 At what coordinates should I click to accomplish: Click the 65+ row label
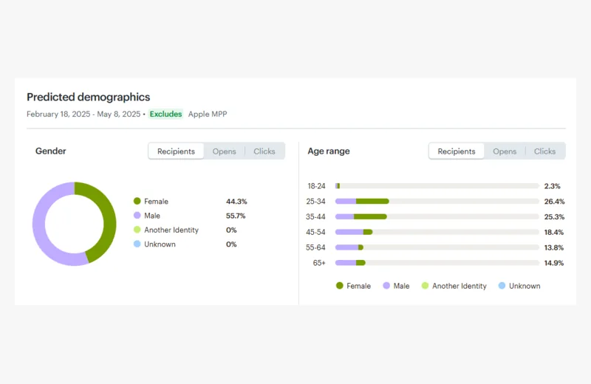point(319,263)
